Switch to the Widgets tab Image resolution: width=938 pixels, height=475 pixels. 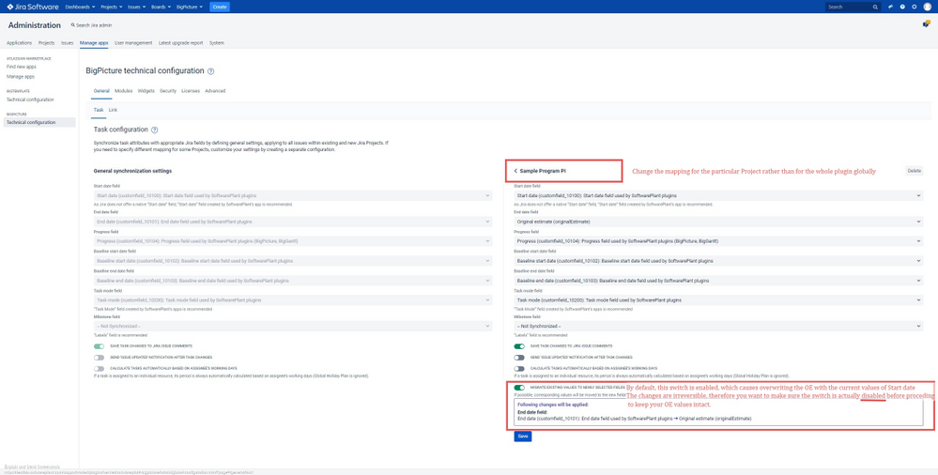pyautogui.click(x=146, y=91)
